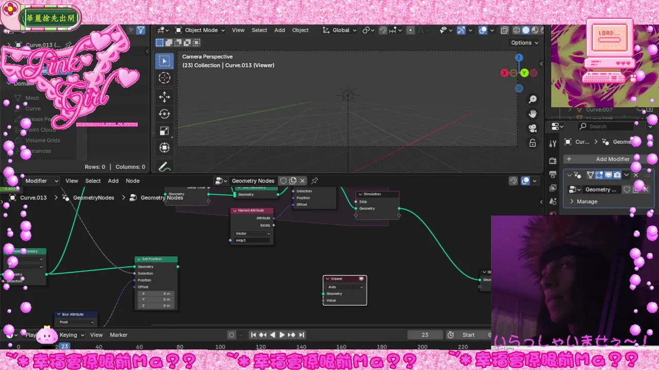Open the Output properties printer tab
This screenshot has height=370, width=659.
click(553, 174)
